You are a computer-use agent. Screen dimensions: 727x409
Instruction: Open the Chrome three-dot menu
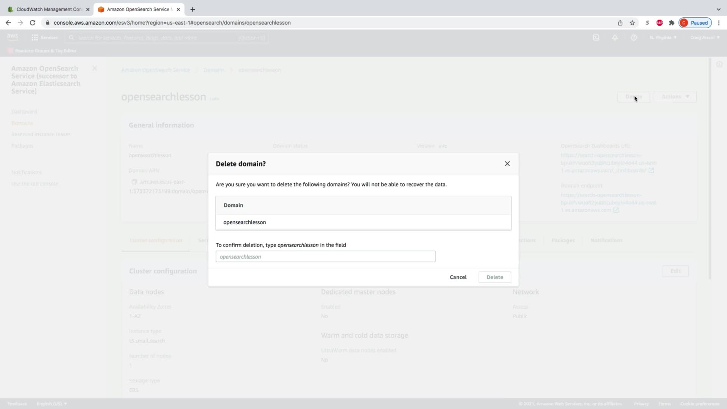719,23
